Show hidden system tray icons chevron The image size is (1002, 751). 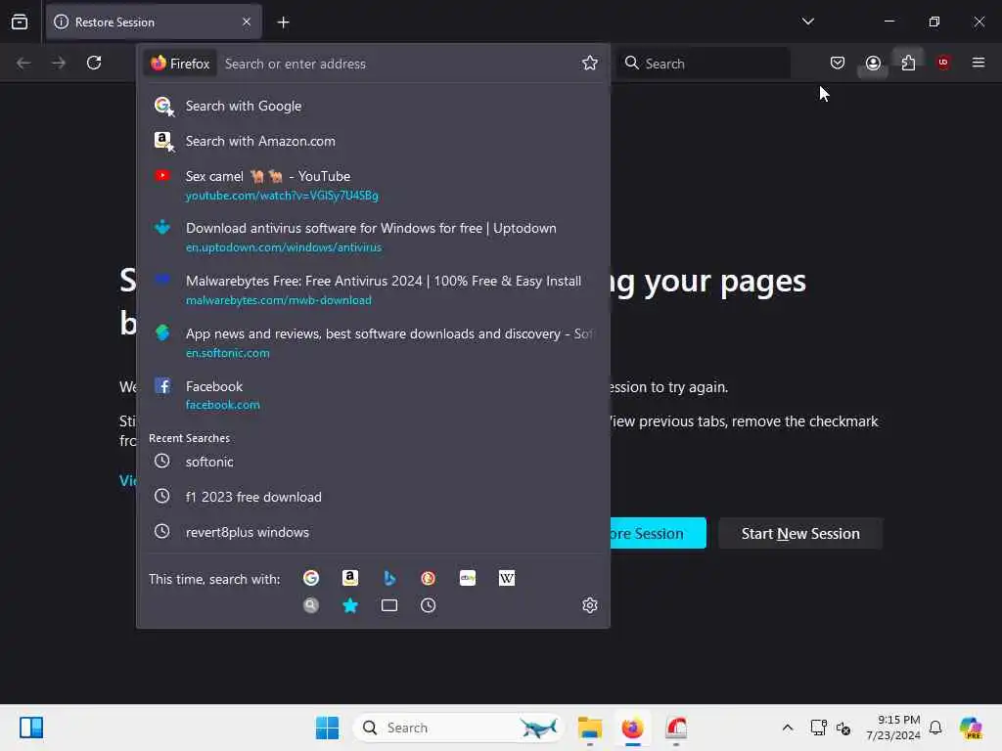788,728
